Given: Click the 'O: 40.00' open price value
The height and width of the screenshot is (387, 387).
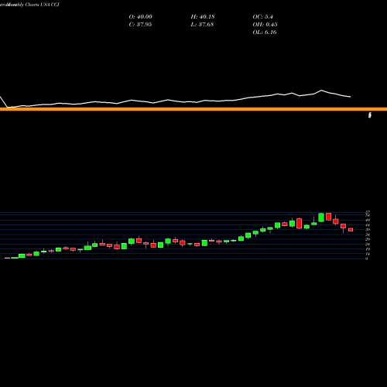Looking at the screenshot, I should (x=140, y=17).
